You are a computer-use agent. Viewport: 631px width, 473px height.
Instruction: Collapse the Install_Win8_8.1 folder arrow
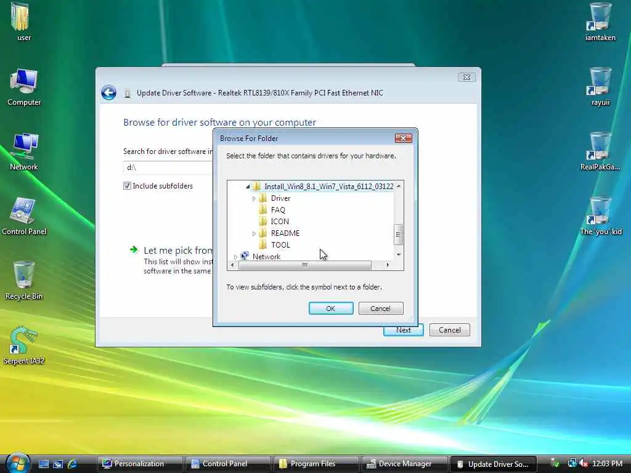click(248, 187)
